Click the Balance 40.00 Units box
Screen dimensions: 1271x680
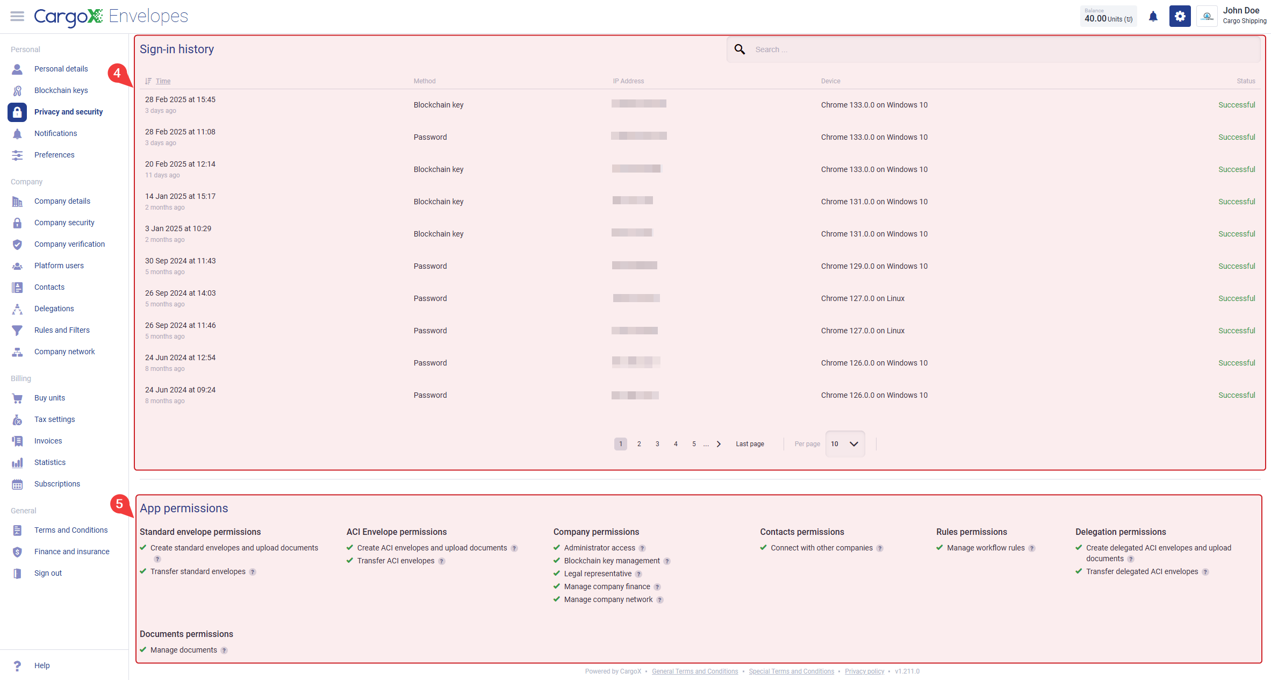tap(1108, 16)
